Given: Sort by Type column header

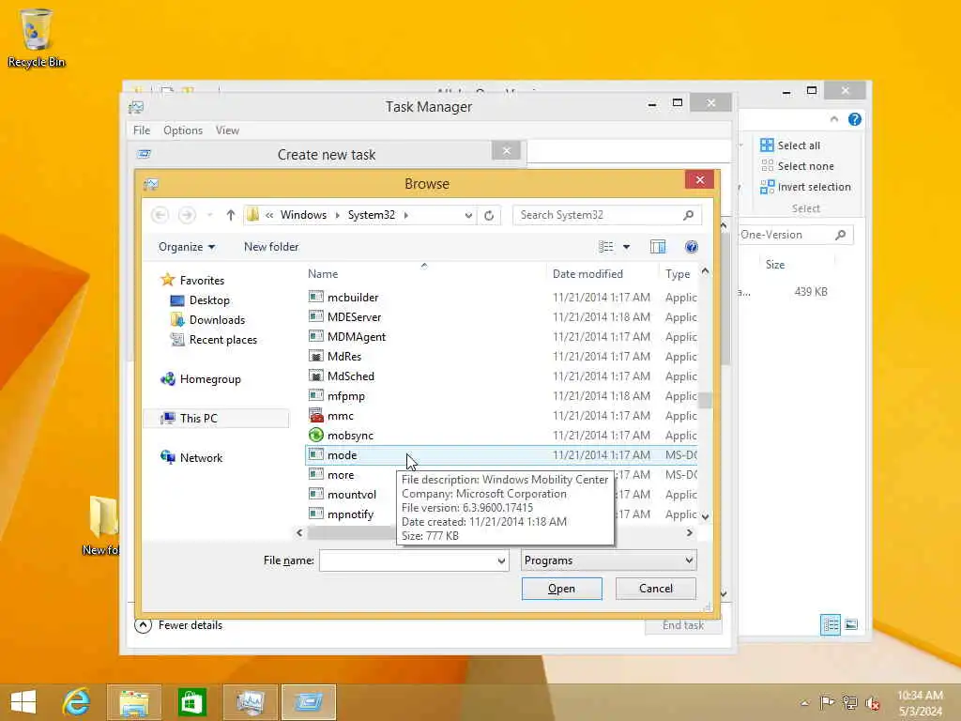Looking at the screenshot, I should (678, 273).
